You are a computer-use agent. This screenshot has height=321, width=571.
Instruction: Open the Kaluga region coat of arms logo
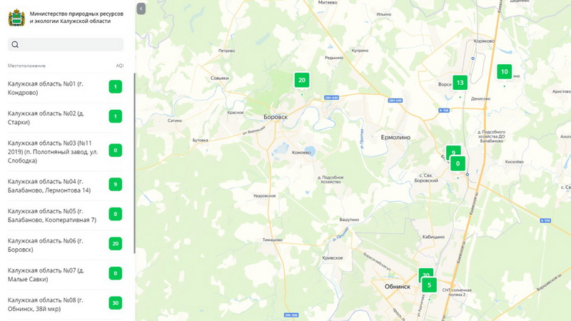16,17
